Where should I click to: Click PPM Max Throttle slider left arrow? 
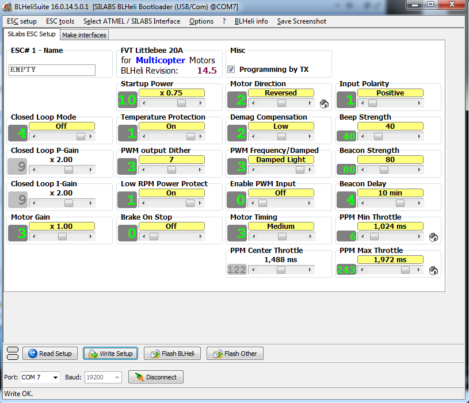point(363,270)
